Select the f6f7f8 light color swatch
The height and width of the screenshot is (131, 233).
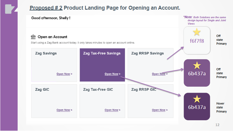[197, 40]
